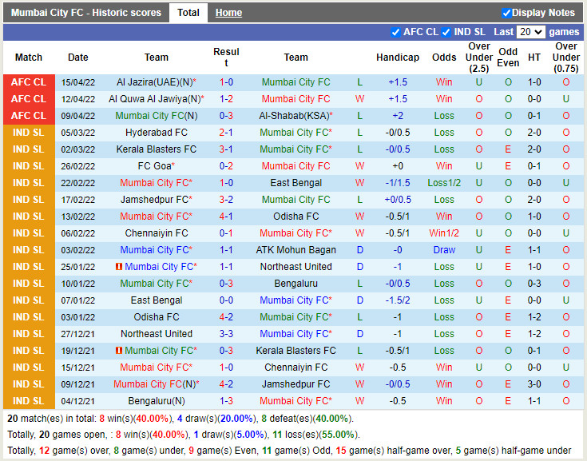Open Northeast United link on 25/01/22 row
Viewport: 587px width, 461px height.
click(x=295, y=267)
